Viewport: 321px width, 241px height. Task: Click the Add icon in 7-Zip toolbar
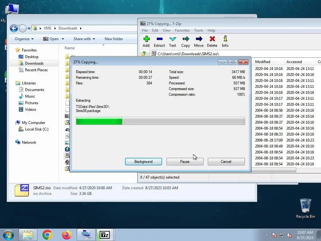[x=146, y=39]
